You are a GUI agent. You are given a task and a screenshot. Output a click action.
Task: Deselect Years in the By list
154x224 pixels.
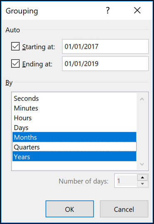74,156
